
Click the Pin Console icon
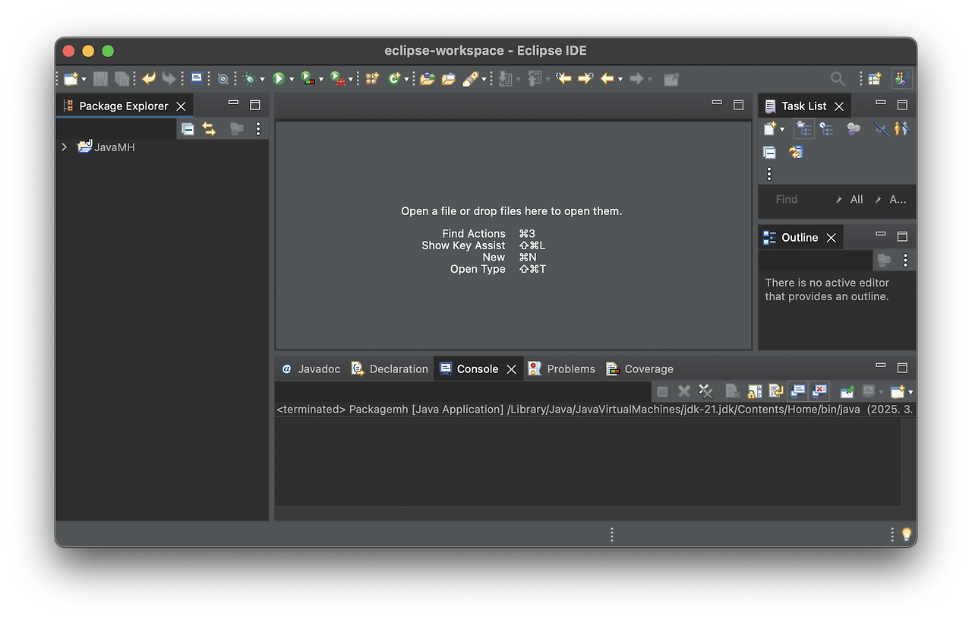pos(847,391)
